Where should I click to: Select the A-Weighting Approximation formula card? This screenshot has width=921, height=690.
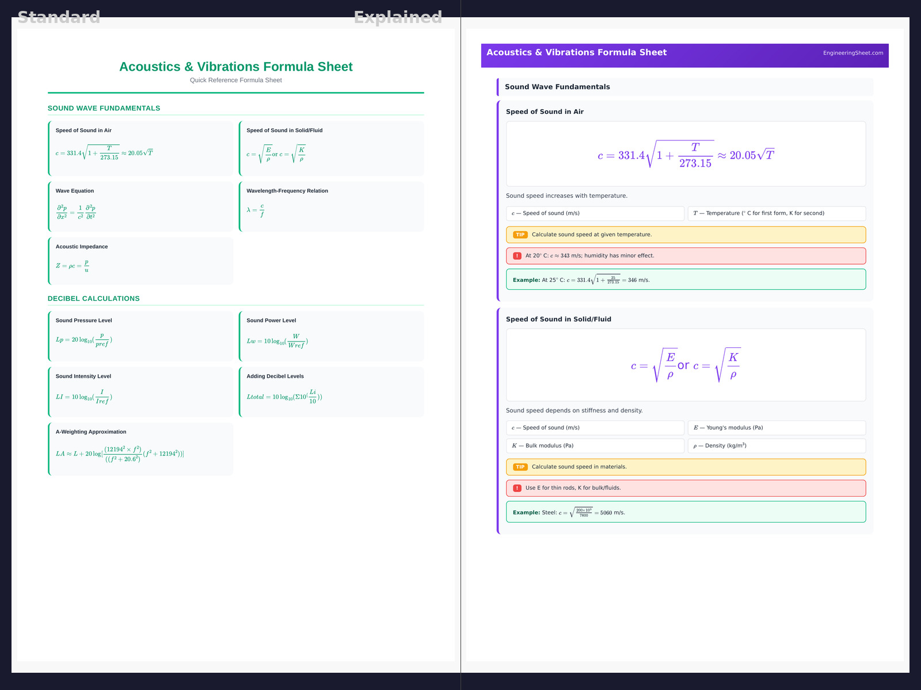[141, 449]
